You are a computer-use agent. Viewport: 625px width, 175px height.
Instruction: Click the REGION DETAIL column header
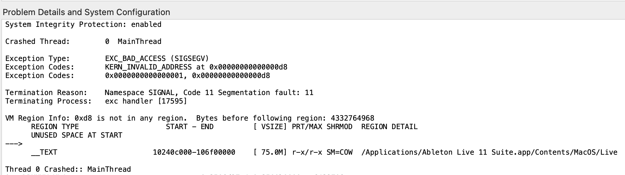pyautogui.click(x=389, y=127)
